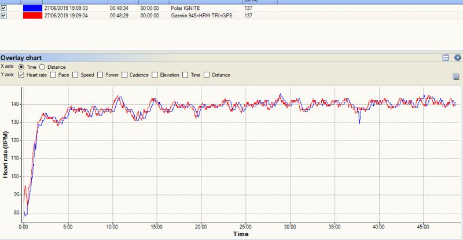Image resolution: width=463 pixels, height=240 pixels.
Task: Enable the Elevation Y axis checkbox
Action: click(x=155, y=75)
